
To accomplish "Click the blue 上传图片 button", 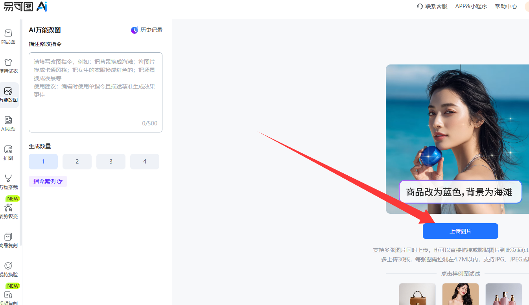I will 460,231.
